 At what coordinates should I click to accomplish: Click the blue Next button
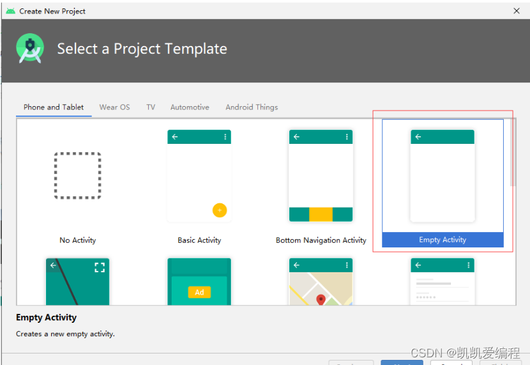[402, 362]
